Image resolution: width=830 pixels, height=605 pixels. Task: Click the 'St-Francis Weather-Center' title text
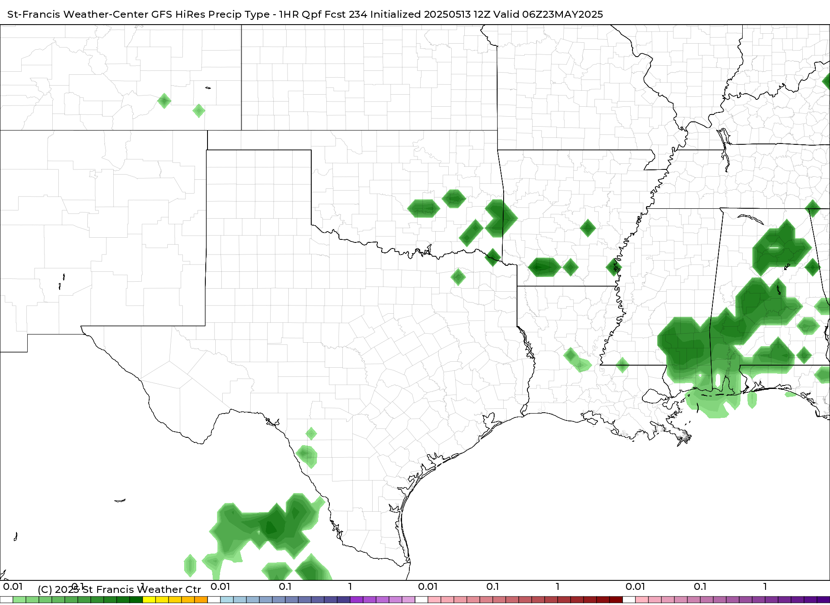click(78, 14)
